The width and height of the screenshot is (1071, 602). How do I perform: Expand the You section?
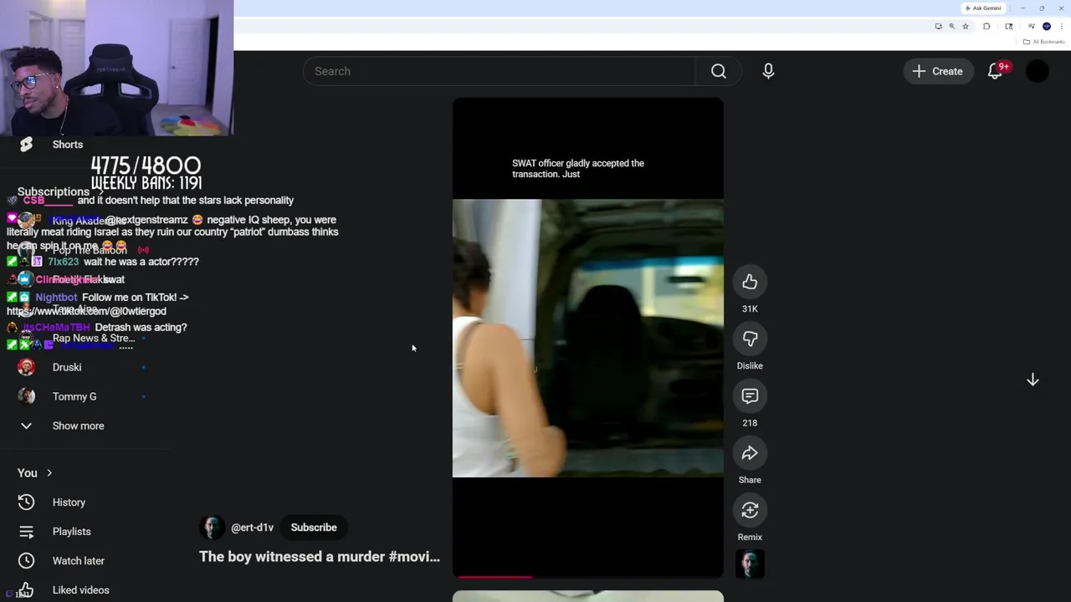35,473
